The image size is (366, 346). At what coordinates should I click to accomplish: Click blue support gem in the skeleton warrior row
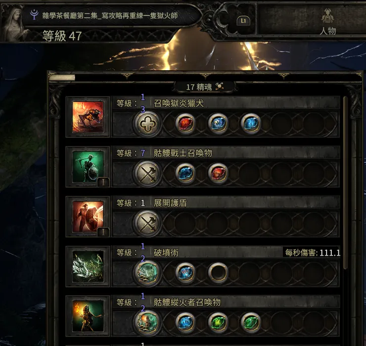tap(185, 173)
